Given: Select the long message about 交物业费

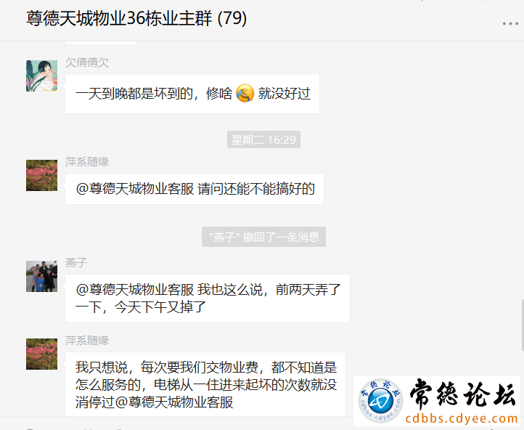Looking at the screenshot, I should tap(205, 384).
